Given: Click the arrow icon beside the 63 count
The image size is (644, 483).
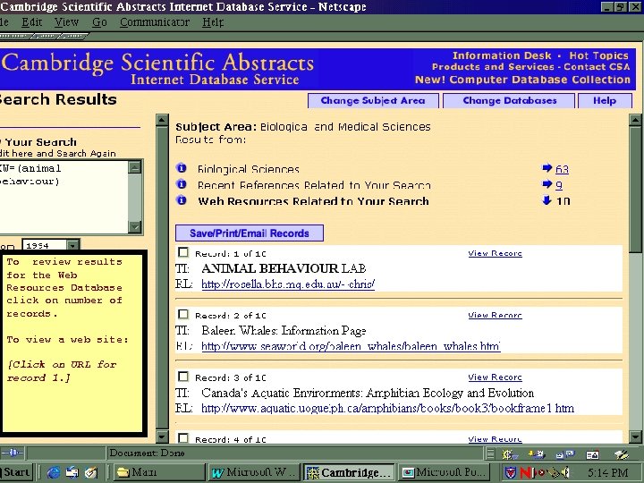Looking at the screenshot, I should click(x=547, y=168).
